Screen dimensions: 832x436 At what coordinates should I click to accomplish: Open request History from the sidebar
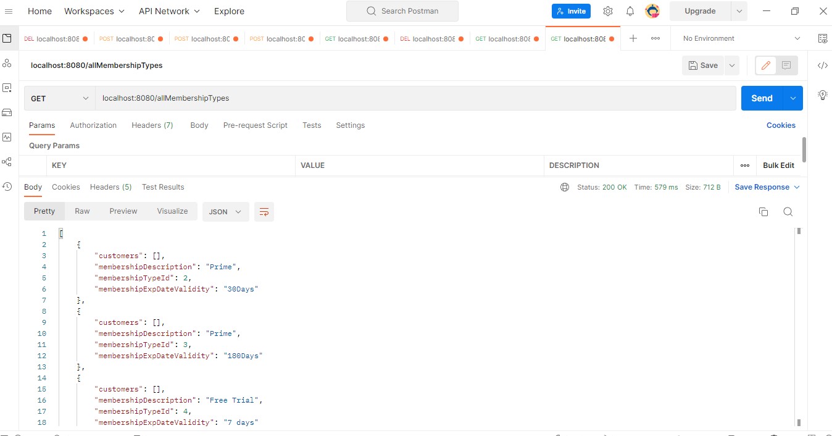click(x=7, y=186)
